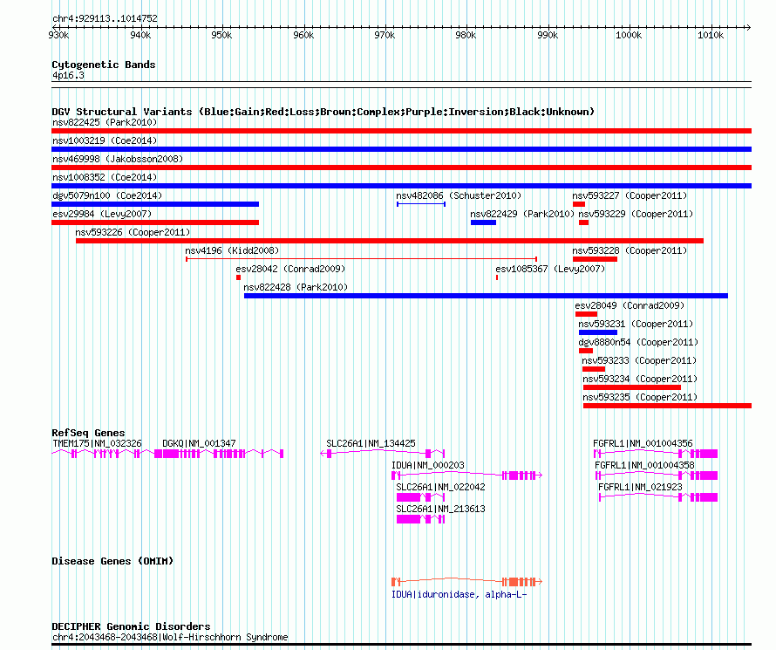Viewport: 776px width, 650px height.
Task: Open nsv1008352 (Coe2014) variant label
Action: 105,177
